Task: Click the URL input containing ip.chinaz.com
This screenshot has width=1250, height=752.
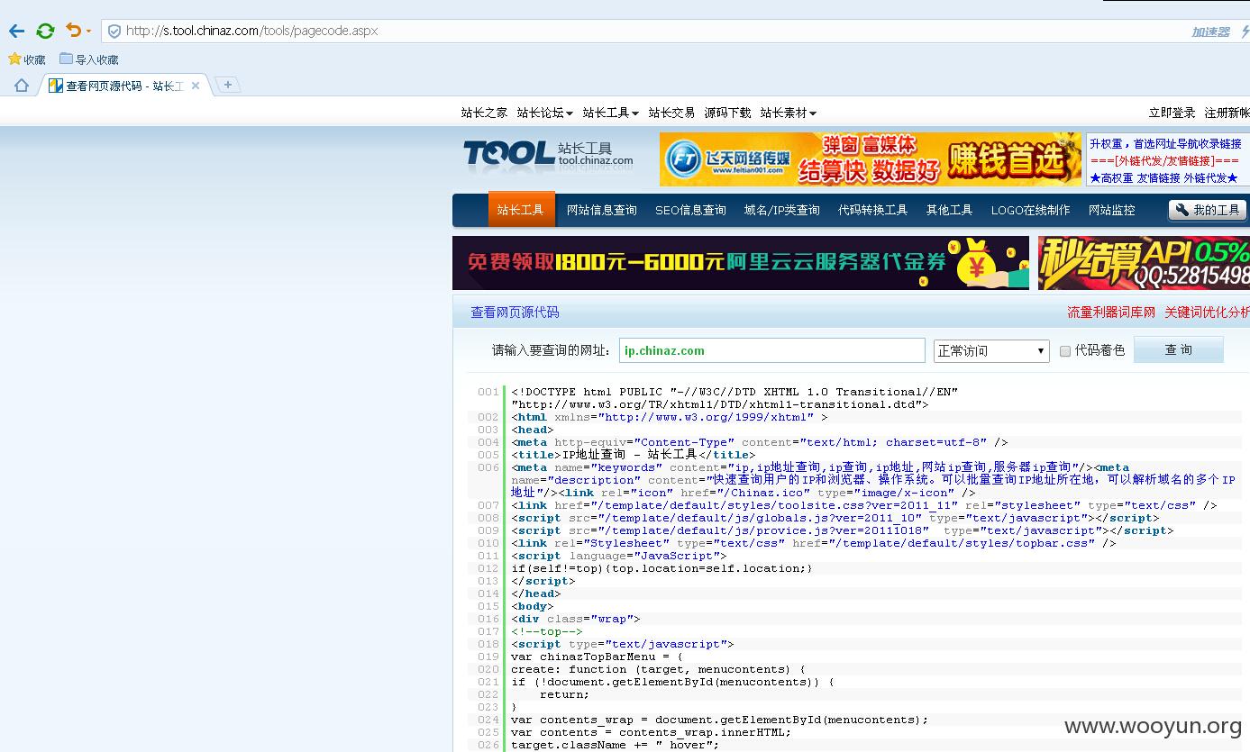Action: (772, 350)
